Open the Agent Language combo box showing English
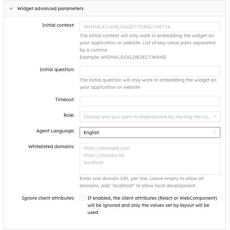Viewport: 230px width, 230px height. coord(147,132)
